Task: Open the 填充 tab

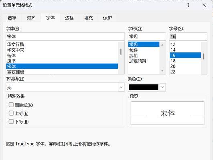Action: [x=88, y=18]
